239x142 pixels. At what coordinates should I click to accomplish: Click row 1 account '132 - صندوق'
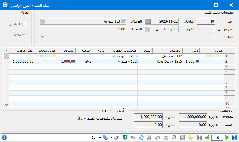[x=168, y=56]
